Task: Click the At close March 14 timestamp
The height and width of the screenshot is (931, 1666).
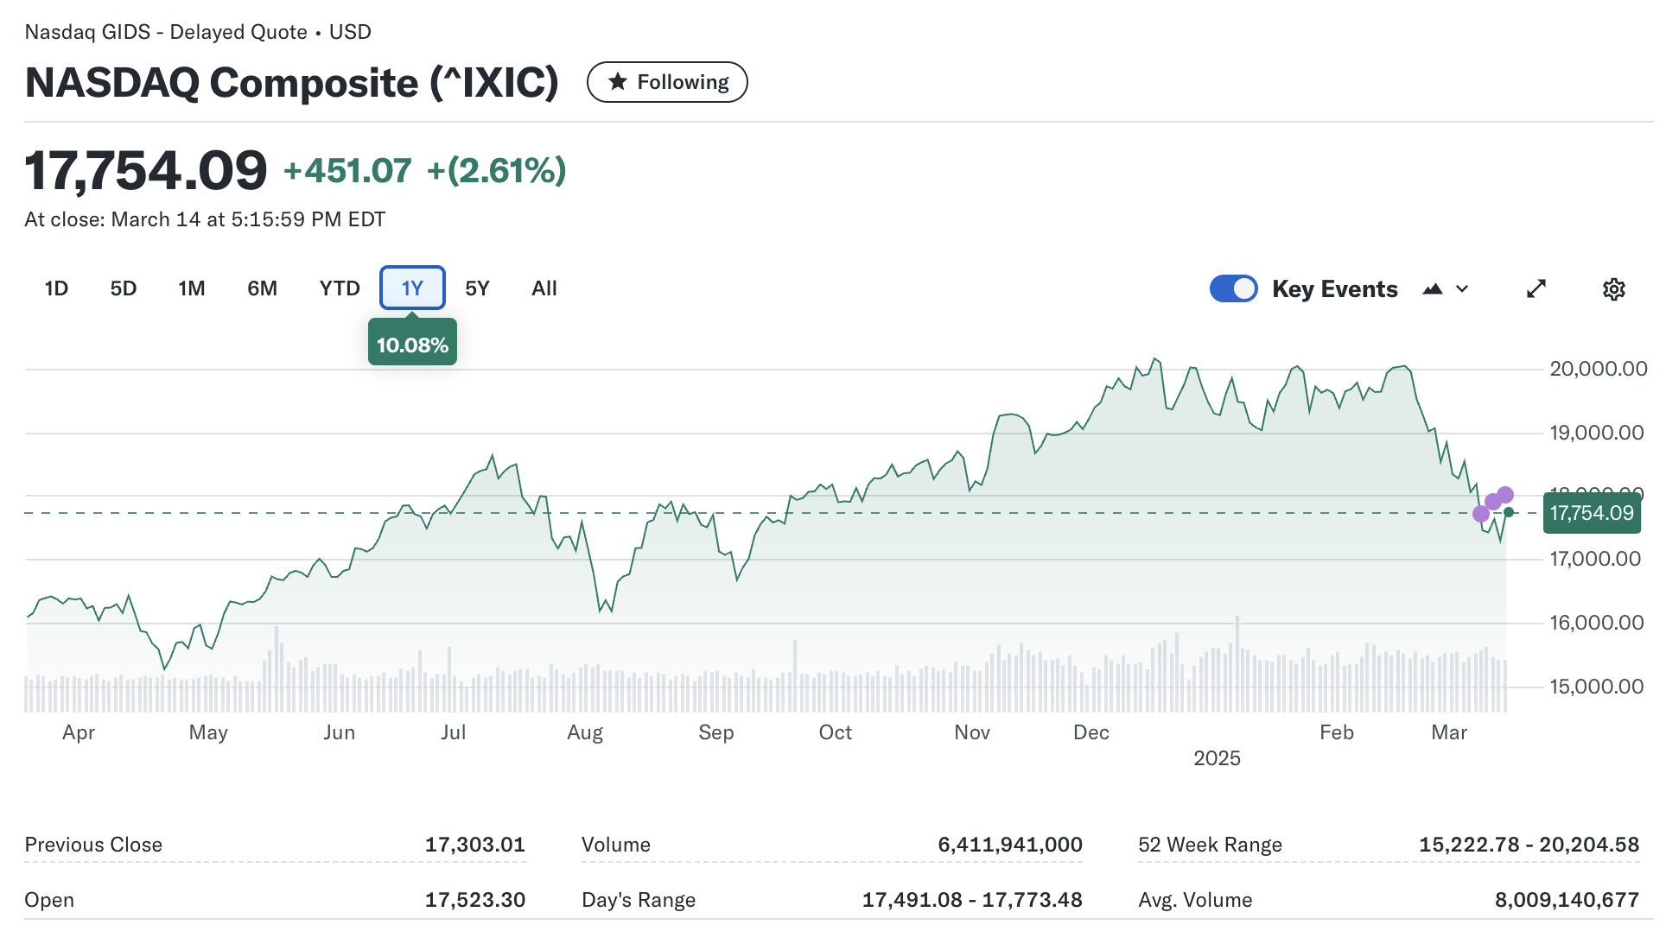Action: (x=205, y=219)
